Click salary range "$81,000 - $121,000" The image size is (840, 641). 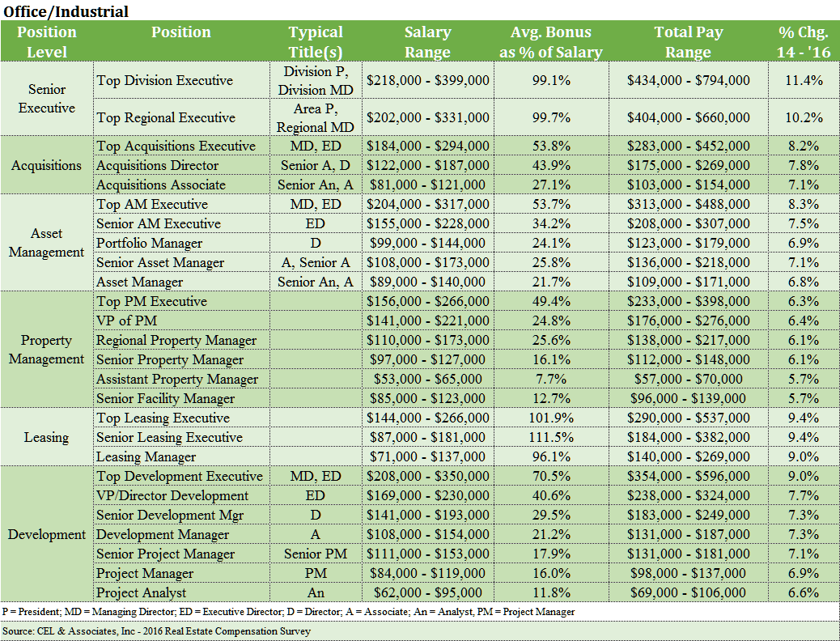click(x=427, y=185)
